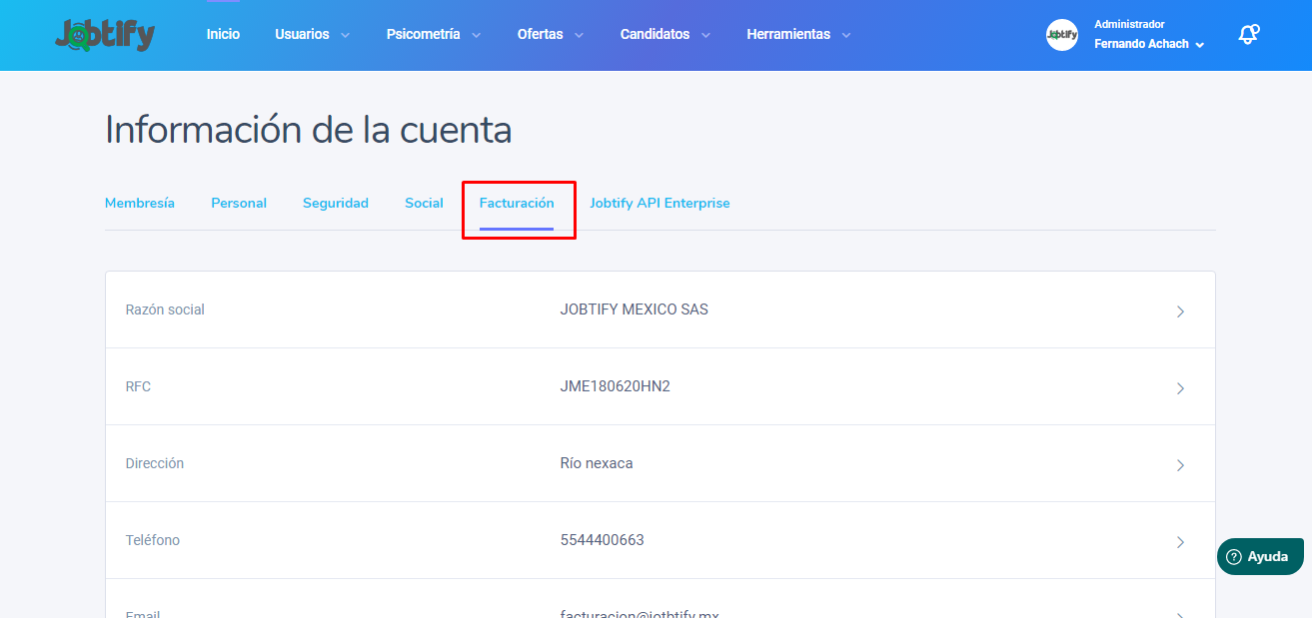1312x618 pixels.
Task: Open the notifications bell icon
Action: 1248,34
